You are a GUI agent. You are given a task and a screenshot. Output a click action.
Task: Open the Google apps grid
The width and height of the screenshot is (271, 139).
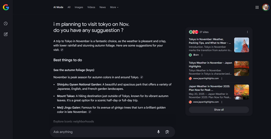257,7
